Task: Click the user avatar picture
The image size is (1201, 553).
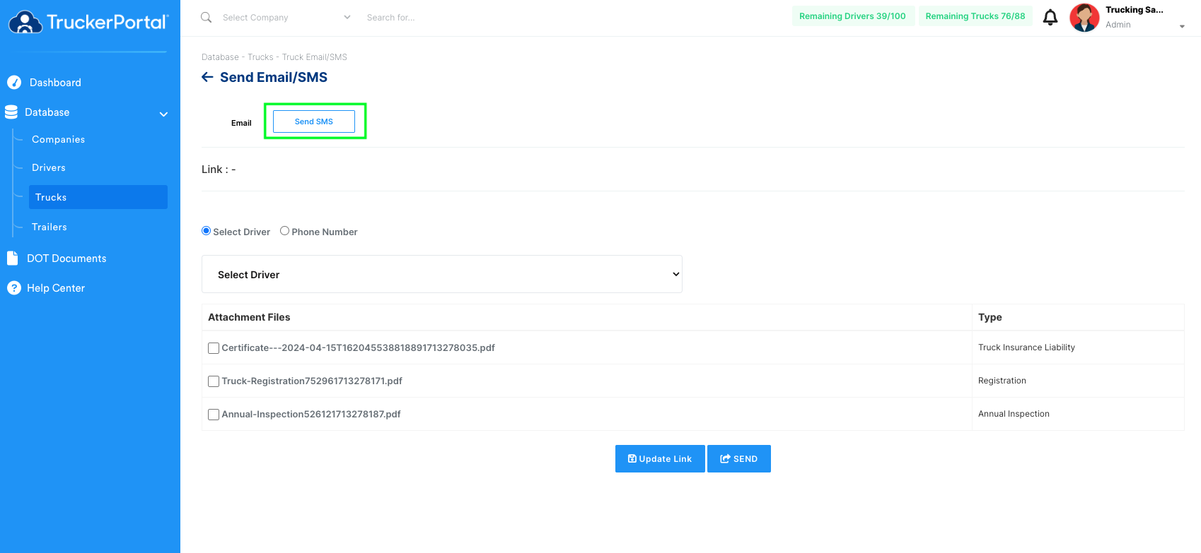Action: point(1084,18)
